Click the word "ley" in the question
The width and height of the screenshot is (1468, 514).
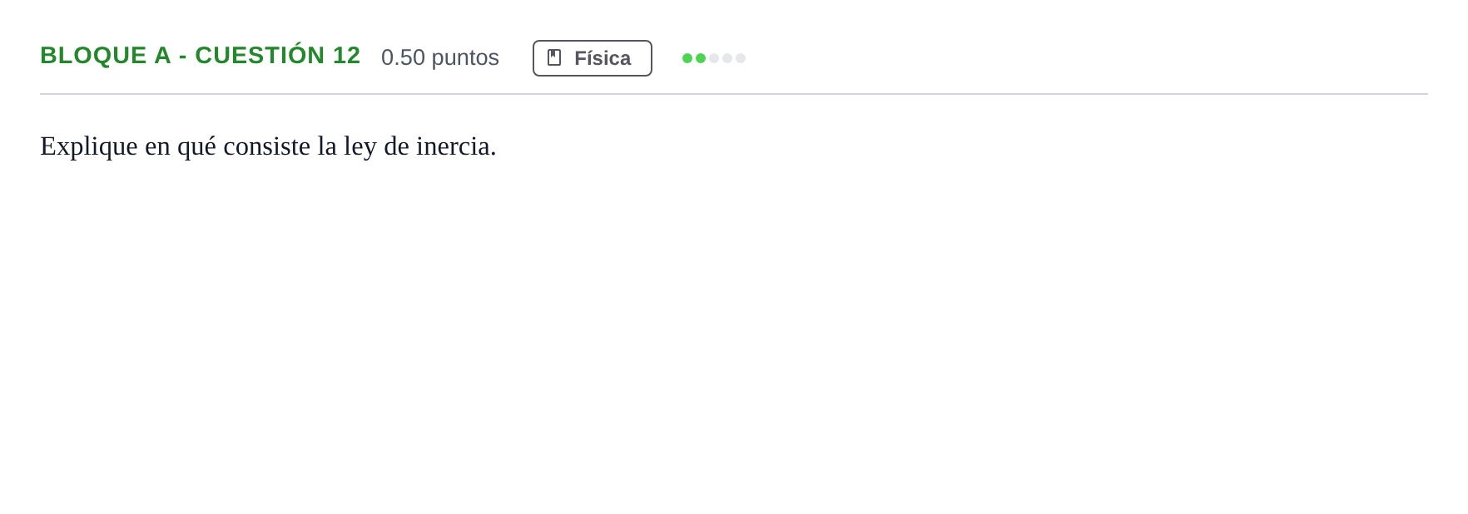click(x=360, y=147)
